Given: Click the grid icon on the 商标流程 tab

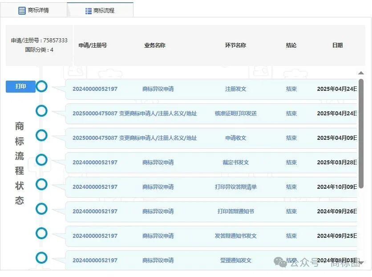Looking at the screenshot, I should [x=88, y=10].
